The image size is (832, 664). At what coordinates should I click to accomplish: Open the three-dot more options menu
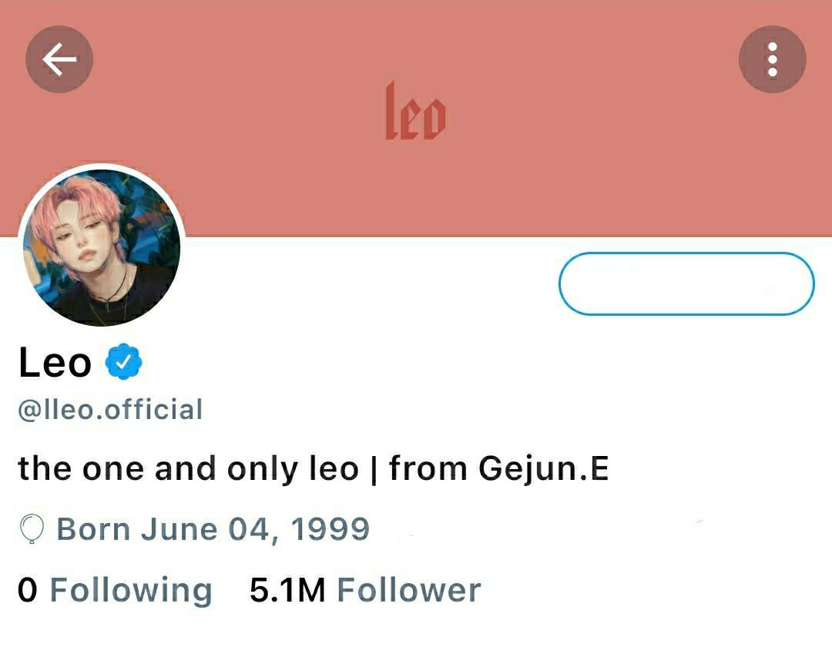773,59
